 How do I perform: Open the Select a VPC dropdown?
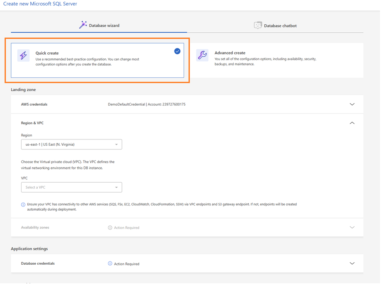click(71, 187)
